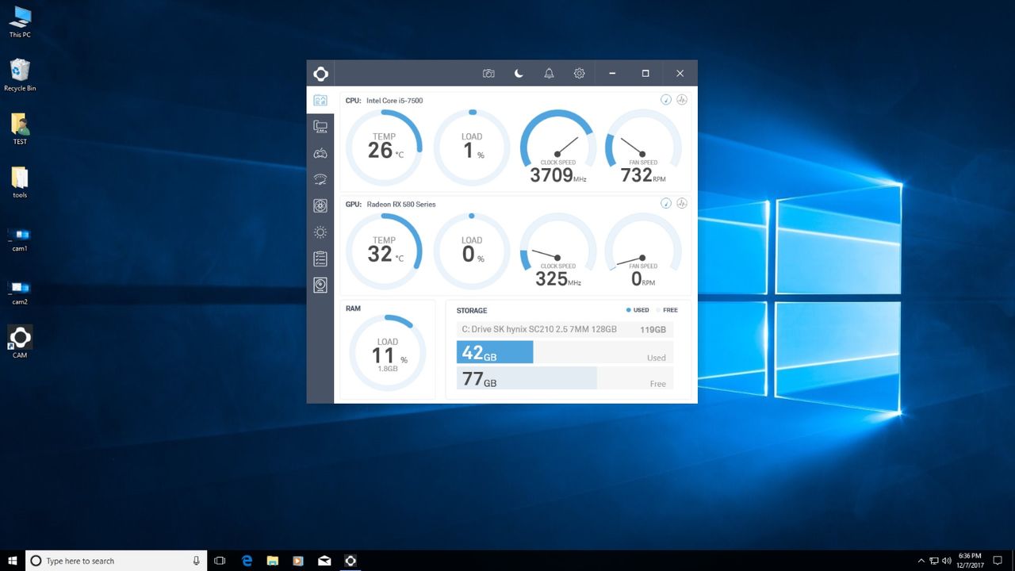Show hidden system tray icons
This screenshot has height=571, width=1015.
920,561
